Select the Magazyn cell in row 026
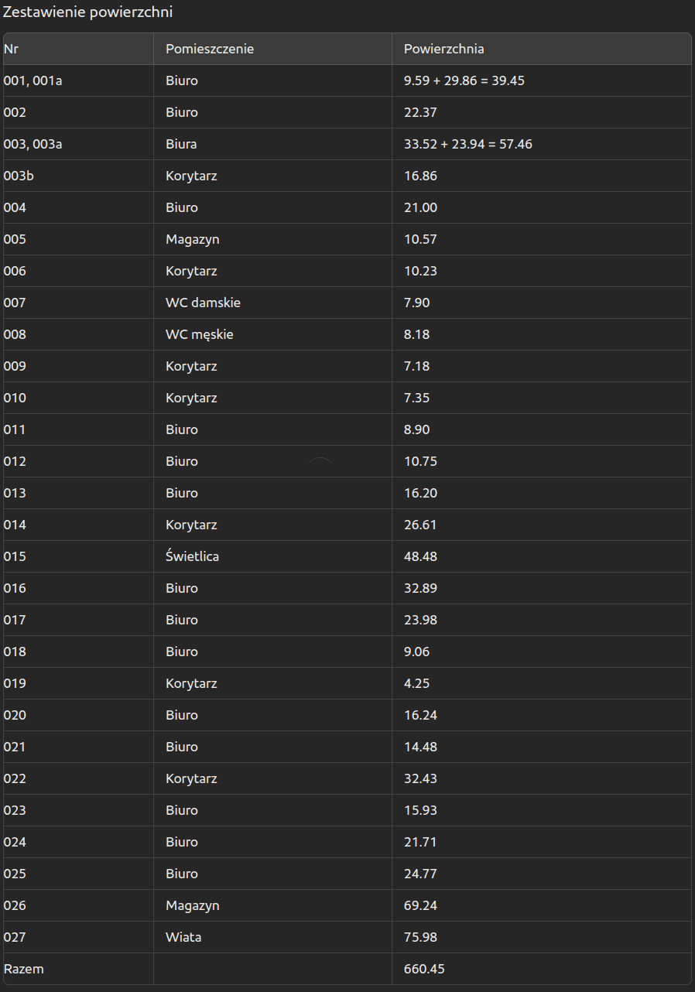The height and width of the screenshot is (992, 695). (193, 905)
